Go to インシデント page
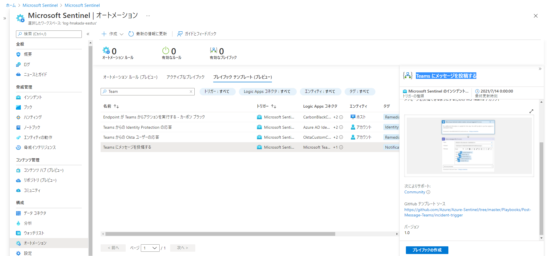 (33, 97)
